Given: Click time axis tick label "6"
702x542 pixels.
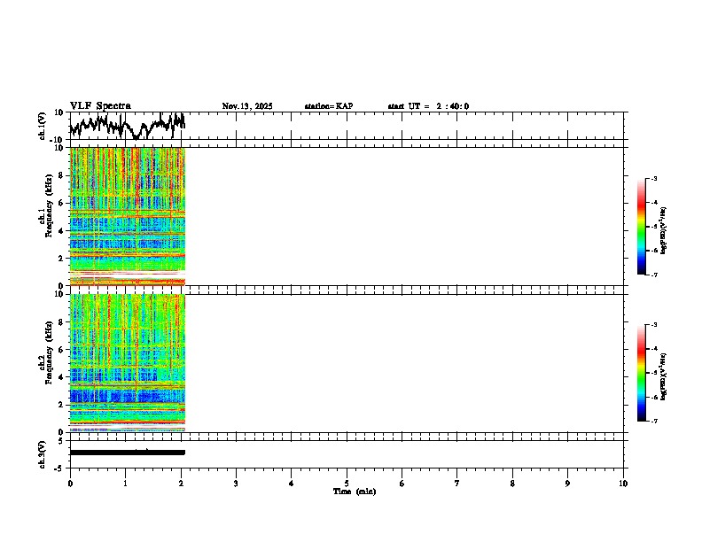Looking at the screenshot, I should pyautogui.click(x=402, y=484).
